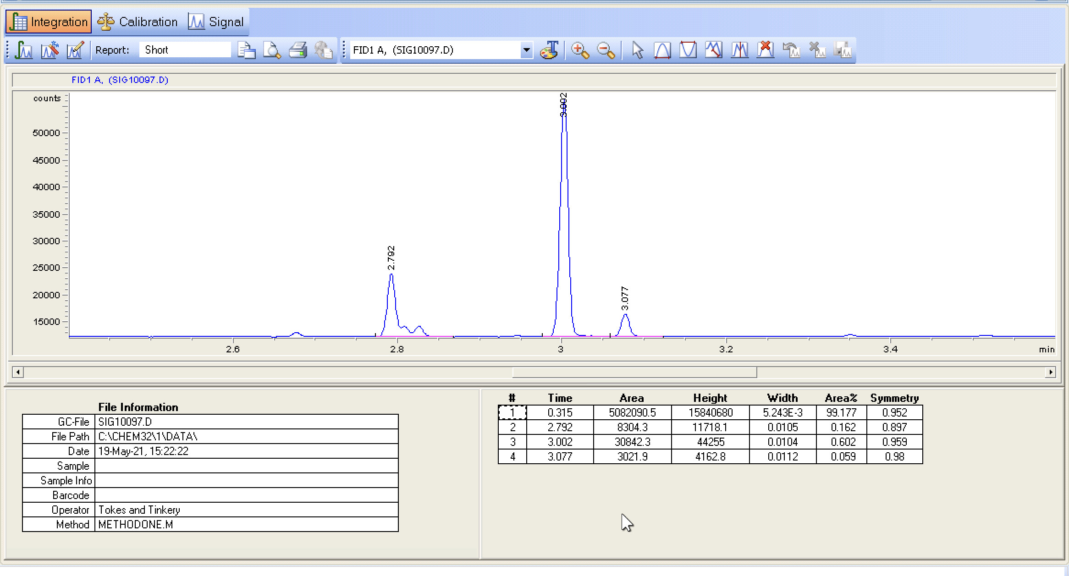Click the GC-File value SIG10097.D
Image resolution: width=1069 pixels, height=576 pixels.
tap(247, 422)
